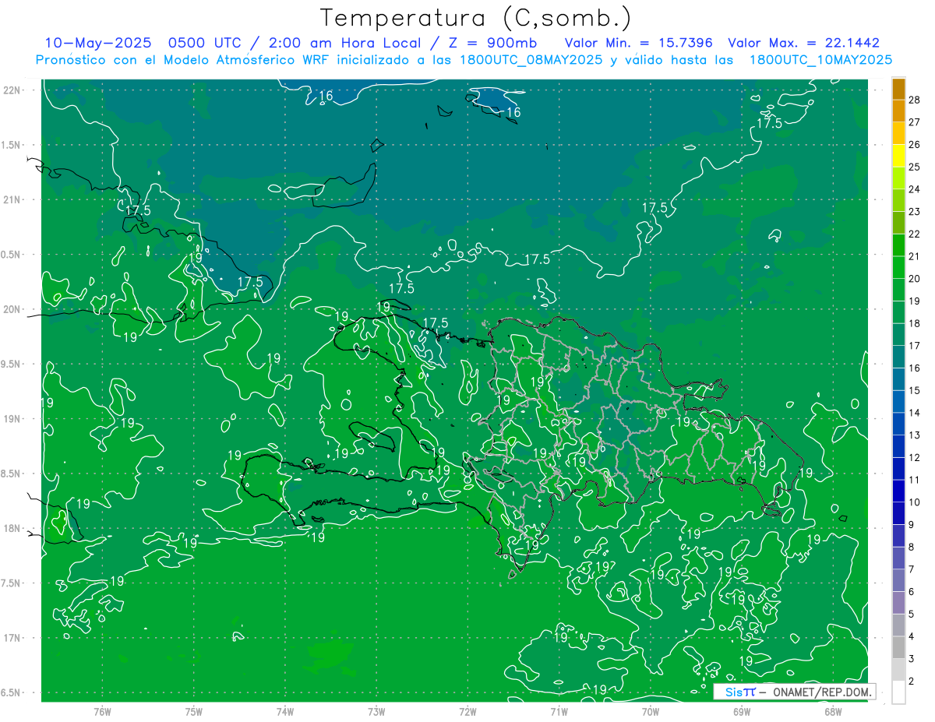Click the '27' label on the color scale

[915, 122]
